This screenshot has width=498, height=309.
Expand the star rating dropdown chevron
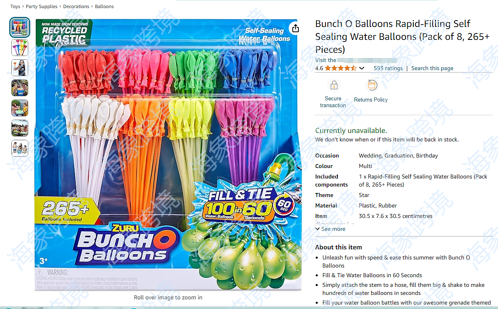362,68
